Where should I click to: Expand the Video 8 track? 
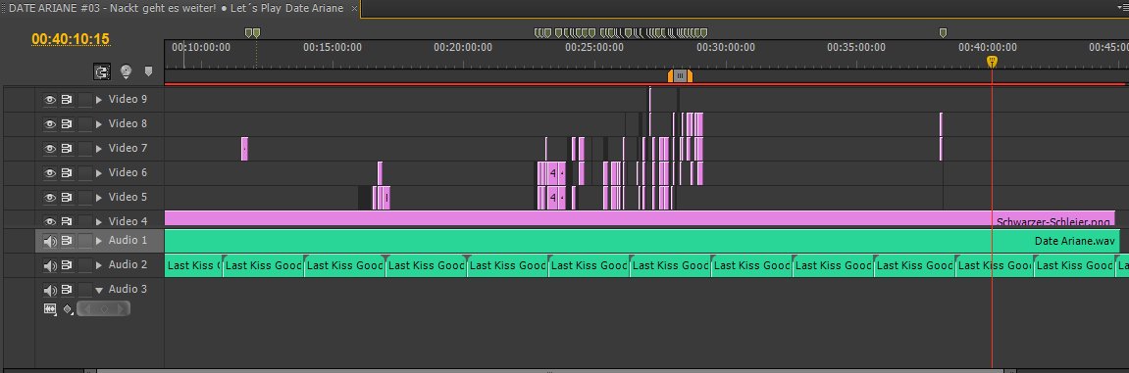(x=99, y=124)
